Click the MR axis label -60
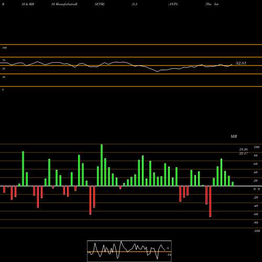 (x=256, y=214)
